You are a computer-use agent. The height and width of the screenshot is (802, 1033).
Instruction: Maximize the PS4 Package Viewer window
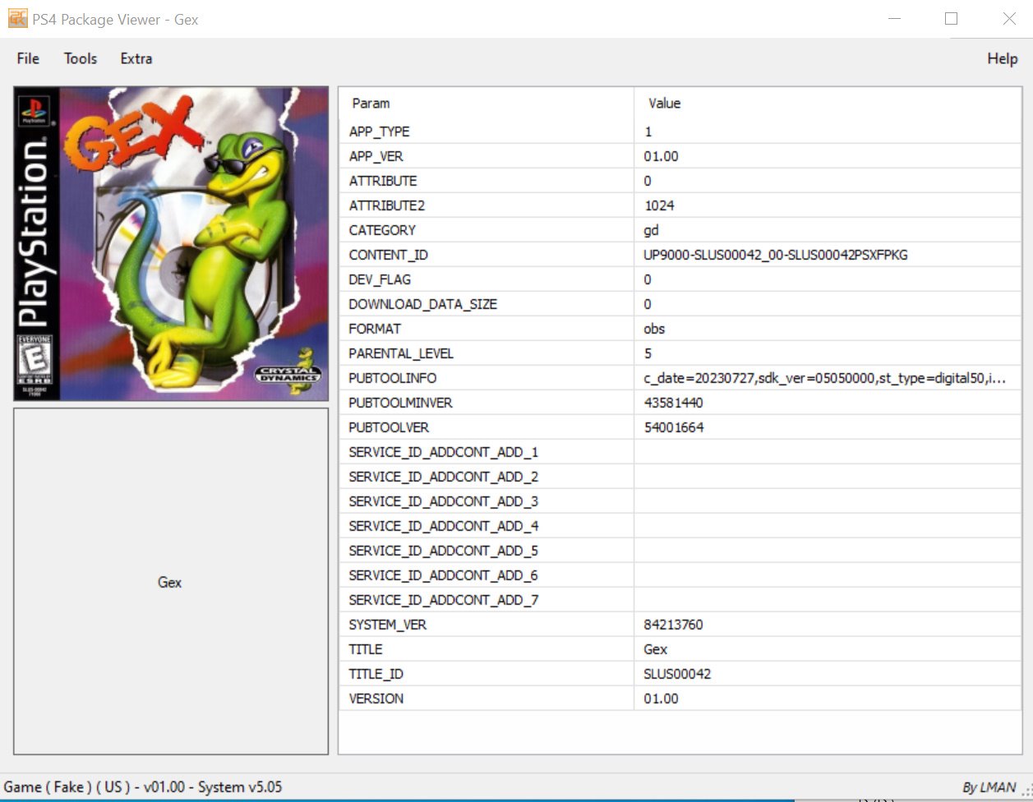952,19
